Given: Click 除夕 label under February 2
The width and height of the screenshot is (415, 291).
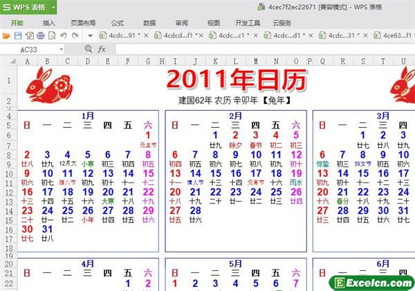Looking at the screenshot, I should click(x=235, y=145).
